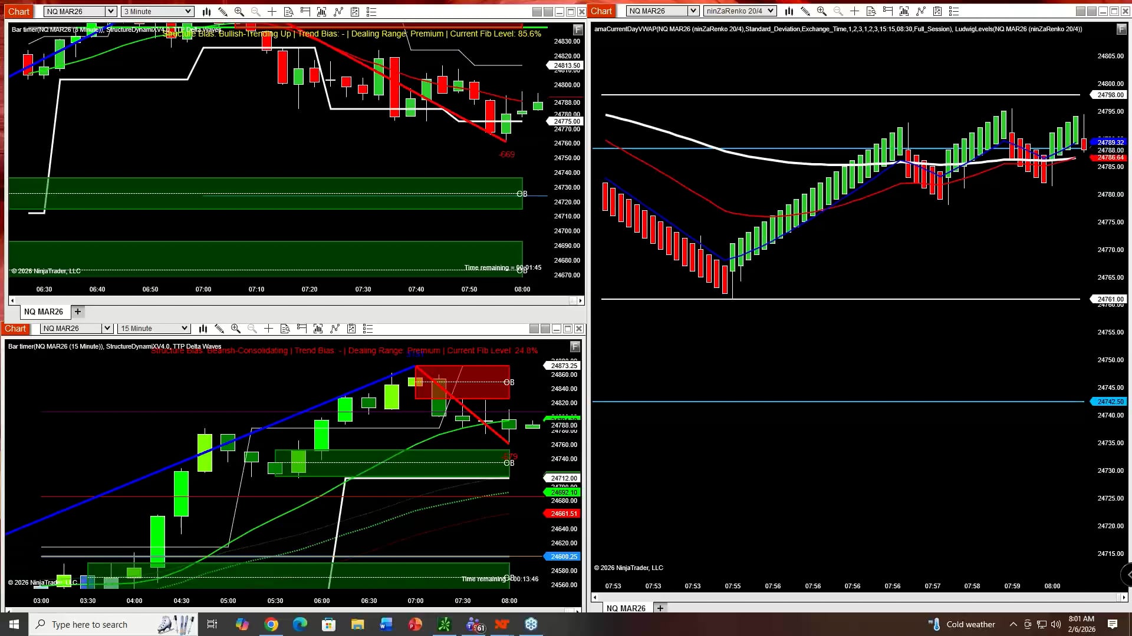
Task: Open the 15 Minute interval dropdown
Action: [x=153, y=329]
